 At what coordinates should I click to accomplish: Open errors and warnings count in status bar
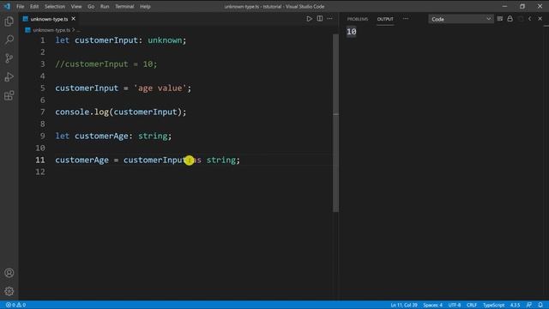pyautogui.click(x=15, y=305)
